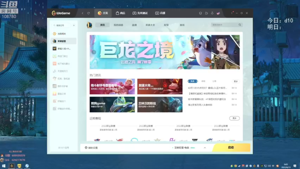Click the League of Legends logo icon

tap(89, 25)
